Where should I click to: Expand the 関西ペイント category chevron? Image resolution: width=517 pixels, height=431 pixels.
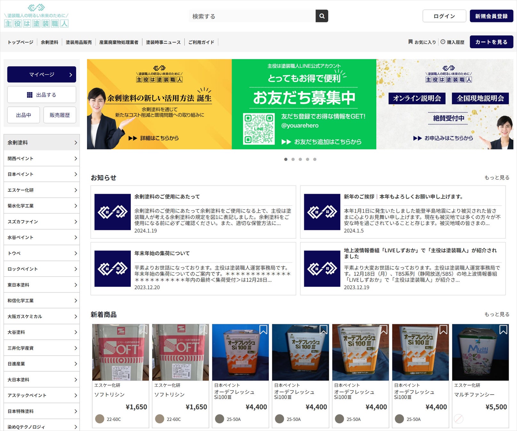click(x=76, y=158)
